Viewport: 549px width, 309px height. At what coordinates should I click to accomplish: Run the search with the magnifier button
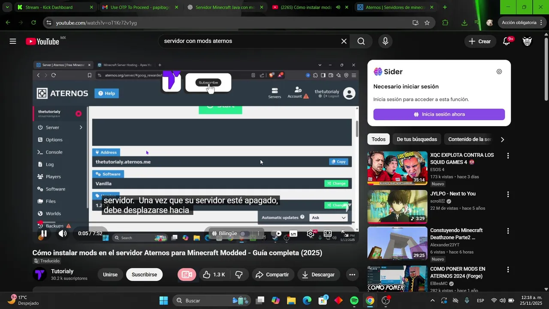[361, 41]
